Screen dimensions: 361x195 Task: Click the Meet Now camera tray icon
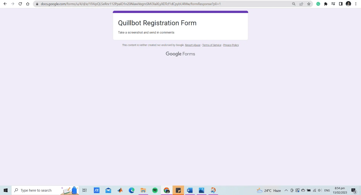(x=292, y=190)
